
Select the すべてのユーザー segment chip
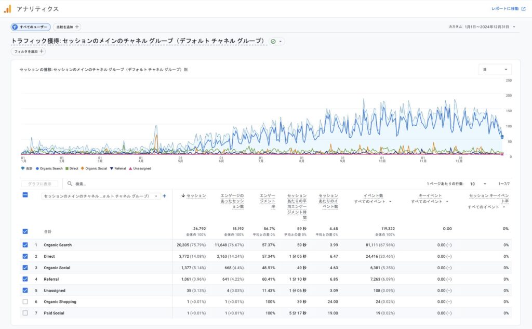pyautogui.click(x=31, y=27)
